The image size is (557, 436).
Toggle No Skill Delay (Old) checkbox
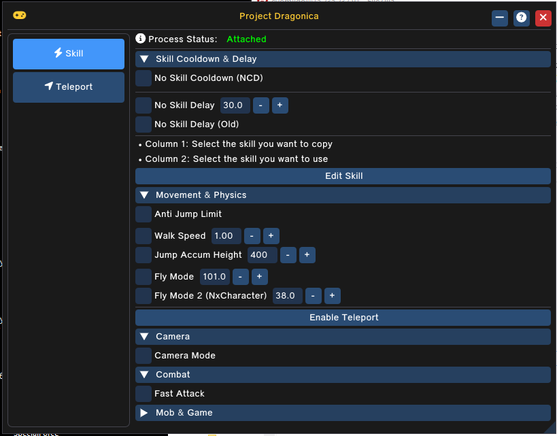point(144,124)
